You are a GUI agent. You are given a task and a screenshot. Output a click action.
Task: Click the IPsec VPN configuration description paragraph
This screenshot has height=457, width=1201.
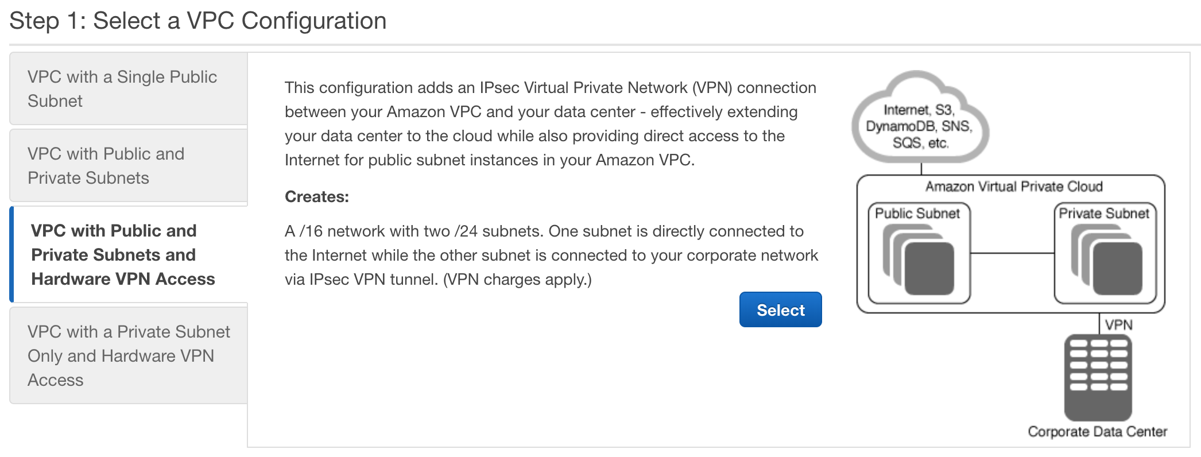point(551,123)
